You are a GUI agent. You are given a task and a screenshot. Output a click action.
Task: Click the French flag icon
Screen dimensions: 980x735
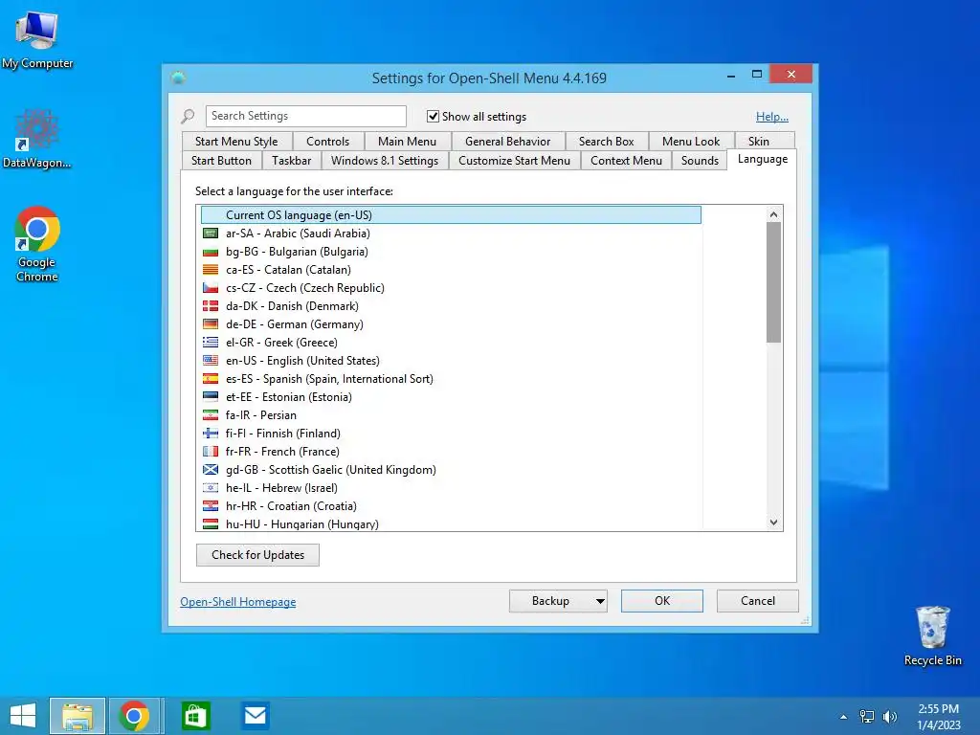coord(211,451)
